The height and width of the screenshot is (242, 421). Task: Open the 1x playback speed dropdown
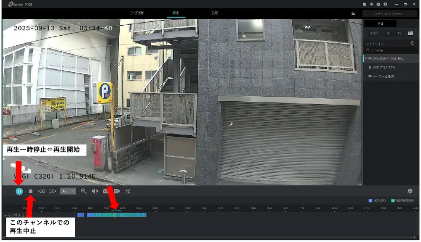68,191
